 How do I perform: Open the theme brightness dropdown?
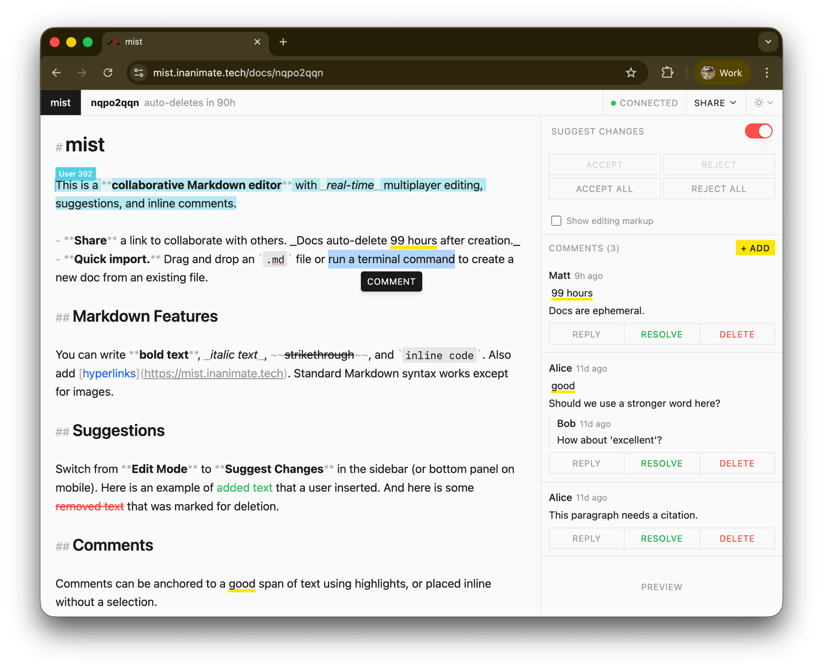click(763, 103)
